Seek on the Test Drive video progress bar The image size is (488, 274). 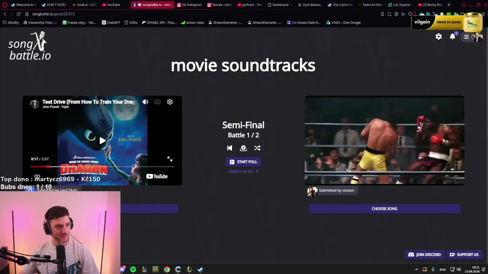tap(102, 167)
